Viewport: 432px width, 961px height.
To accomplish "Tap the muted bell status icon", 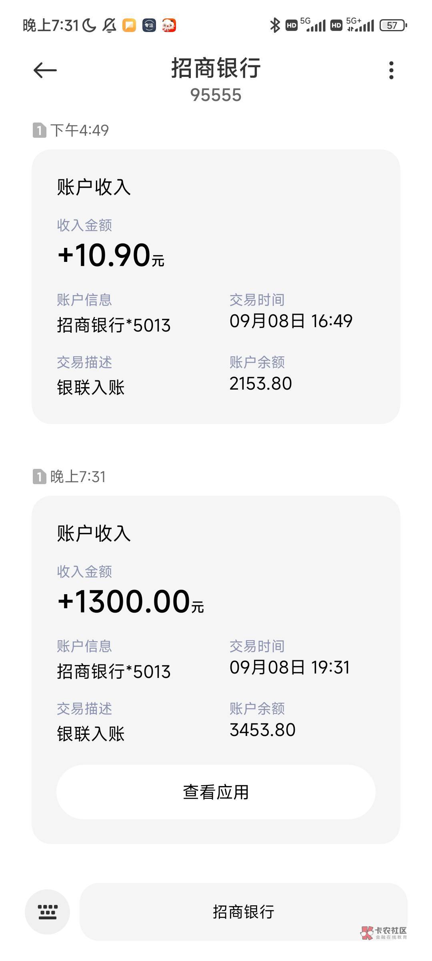I will coord(109,26).
